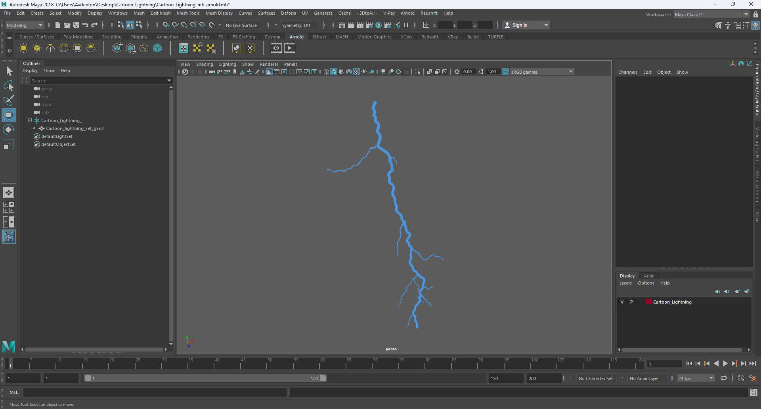Select Cartoon_lightning_set_geo2 in Outliner
This screenshot has width=761, height=409.
[x=75, y=128]
